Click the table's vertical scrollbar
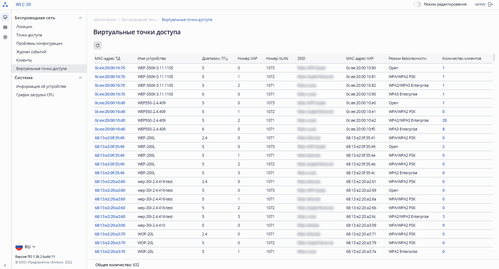This screenshot has height=269, width=499. click(494, 57)
